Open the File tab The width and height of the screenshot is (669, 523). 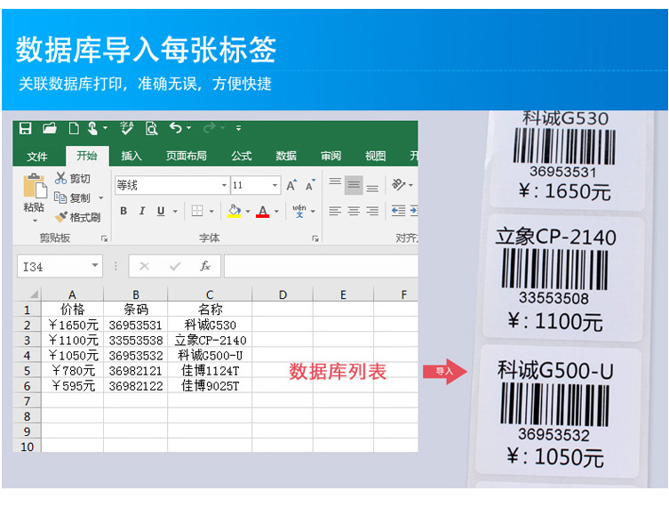37,157
